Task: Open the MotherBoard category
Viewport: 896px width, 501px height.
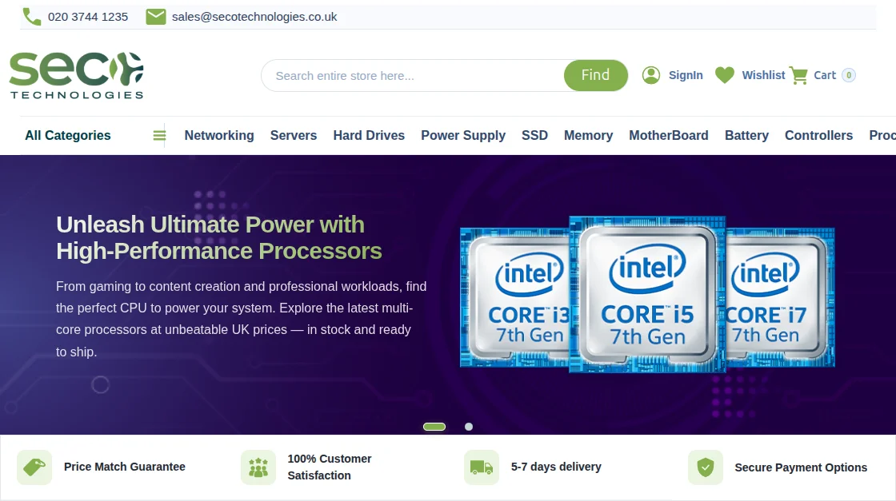Action: 669,135
